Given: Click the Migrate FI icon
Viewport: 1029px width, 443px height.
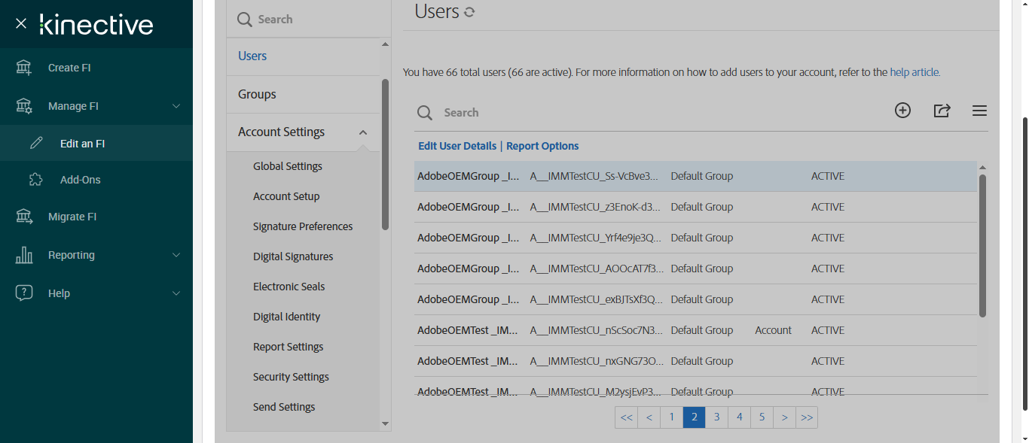Looking at the screenshot, I should tap(24, 217).
